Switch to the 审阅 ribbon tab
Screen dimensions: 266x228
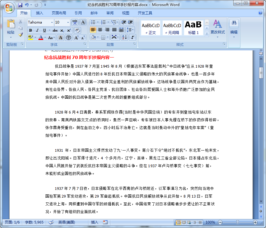pyautogui.click(x=110, y=13)
